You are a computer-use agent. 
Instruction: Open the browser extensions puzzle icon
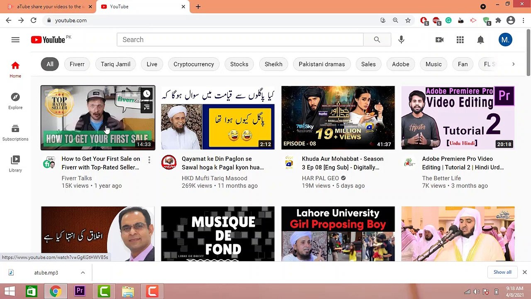498,20
